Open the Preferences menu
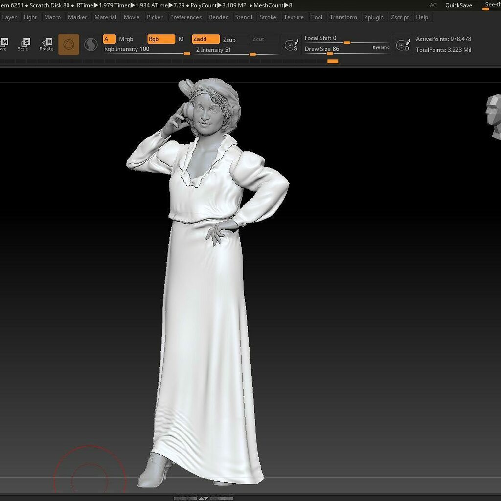 (x=185, y=17)
